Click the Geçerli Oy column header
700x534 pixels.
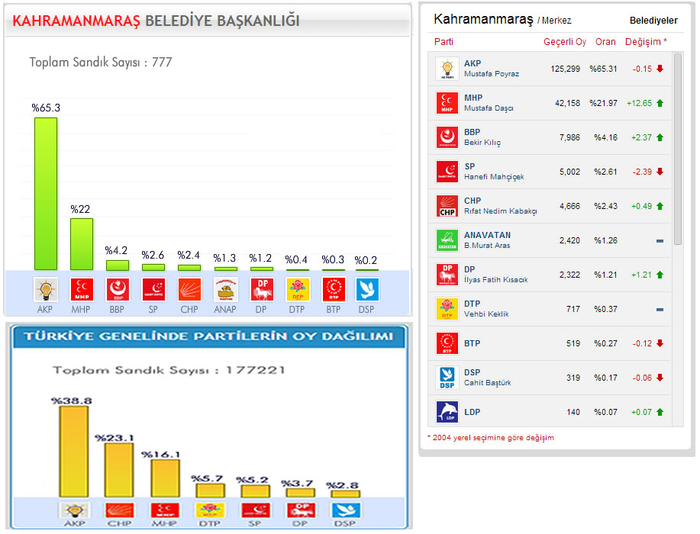pyautogui.click(x=565, y=42)
